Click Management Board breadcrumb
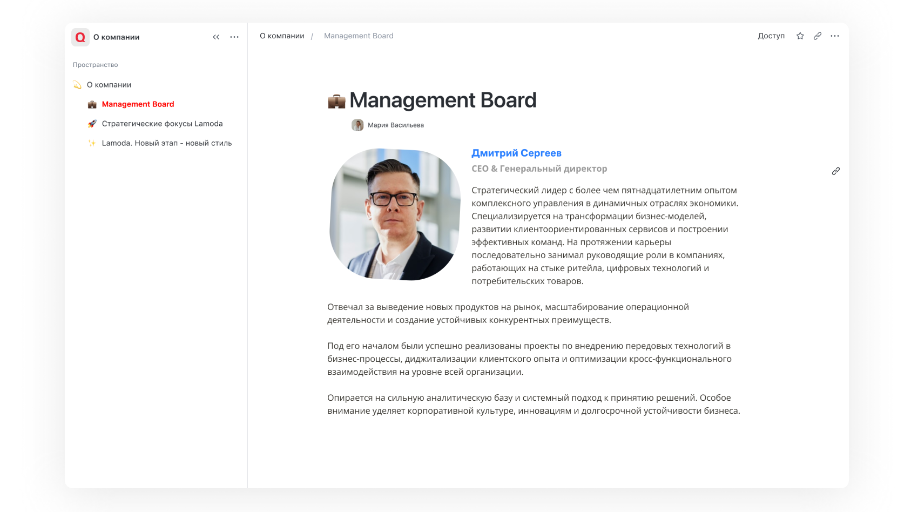 coord(359,36)
